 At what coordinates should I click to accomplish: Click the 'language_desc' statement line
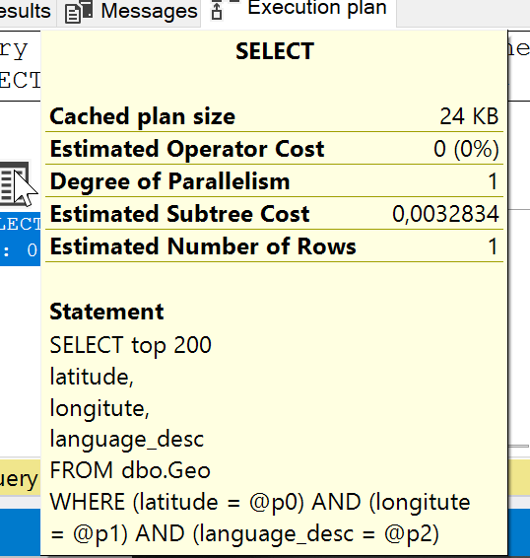127,439
